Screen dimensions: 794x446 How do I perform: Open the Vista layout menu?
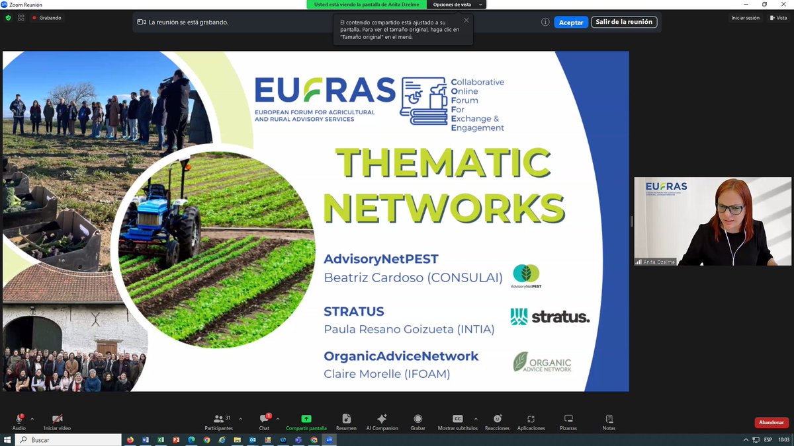click(x=777, y=18)
